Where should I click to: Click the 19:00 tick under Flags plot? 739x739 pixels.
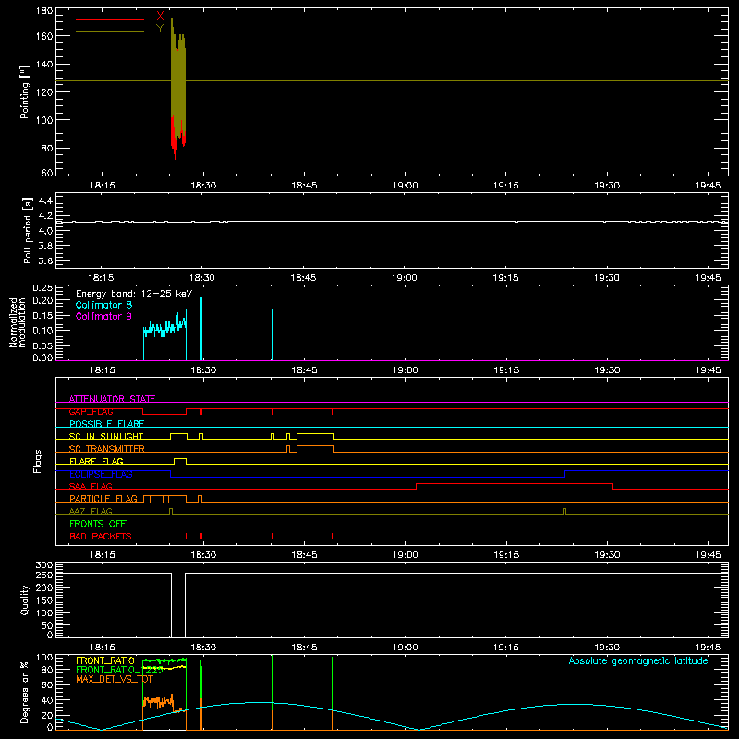tap(406, 555)
